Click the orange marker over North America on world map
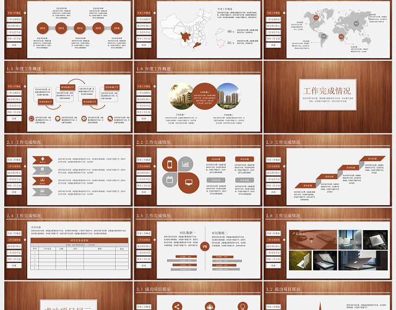Screen dimensions: 396x310 (x=316, y=18)
